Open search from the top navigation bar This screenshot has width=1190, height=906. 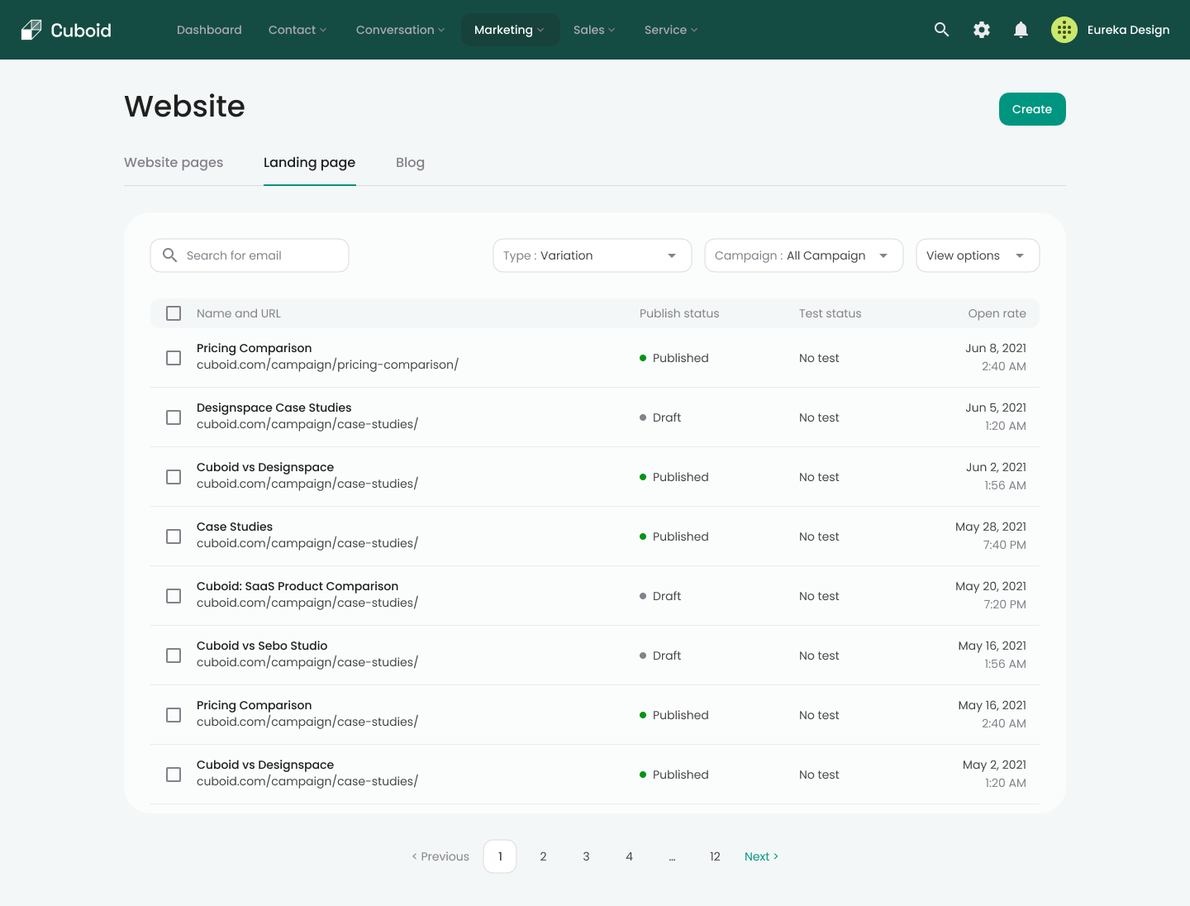[x=941, y=30]
